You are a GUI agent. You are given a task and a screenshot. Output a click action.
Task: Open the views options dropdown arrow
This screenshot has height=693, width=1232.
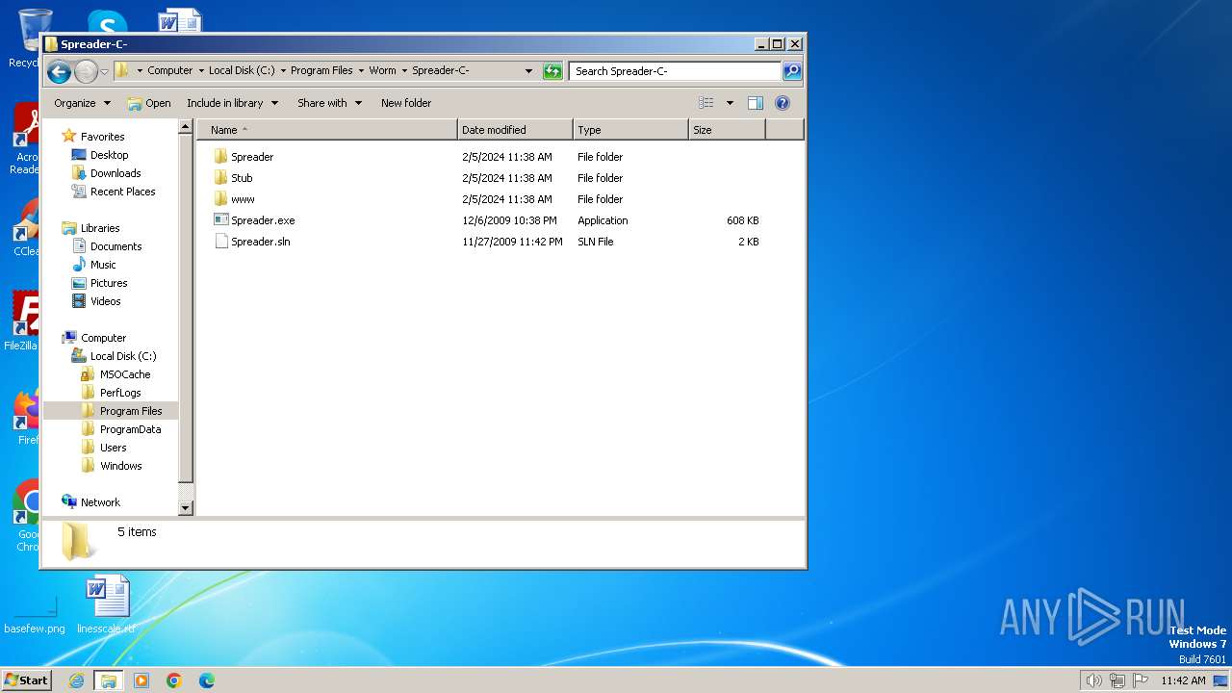coord(730,103)
